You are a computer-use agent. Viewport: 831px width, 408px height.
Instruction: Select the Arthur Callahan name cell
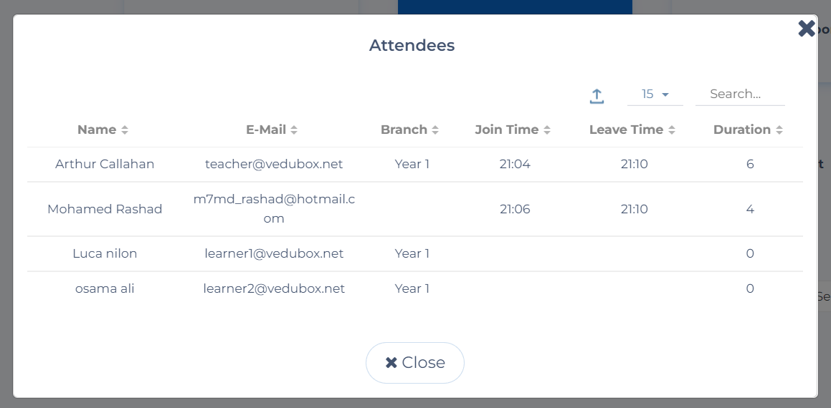click(x=105, y=164)
